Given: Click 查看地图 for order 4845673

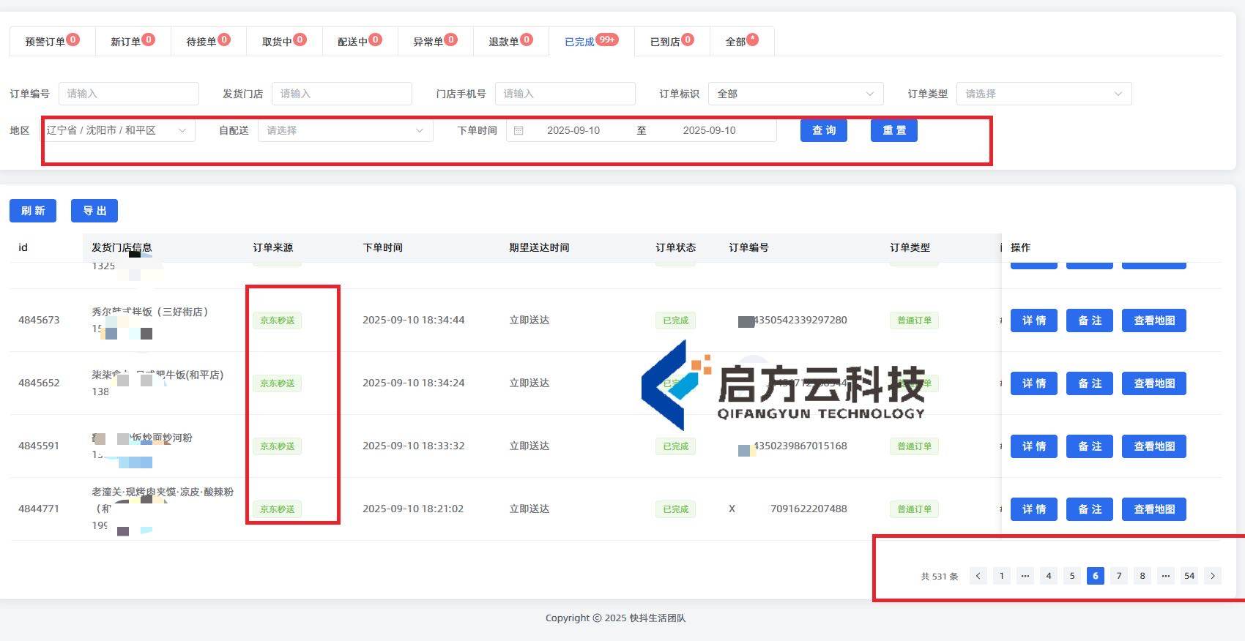Looking at the screenshot, I should (x=1154, y=320).
